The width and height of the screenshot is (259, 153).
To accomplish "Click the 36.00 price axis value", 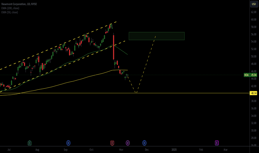I will pos(254,108).
